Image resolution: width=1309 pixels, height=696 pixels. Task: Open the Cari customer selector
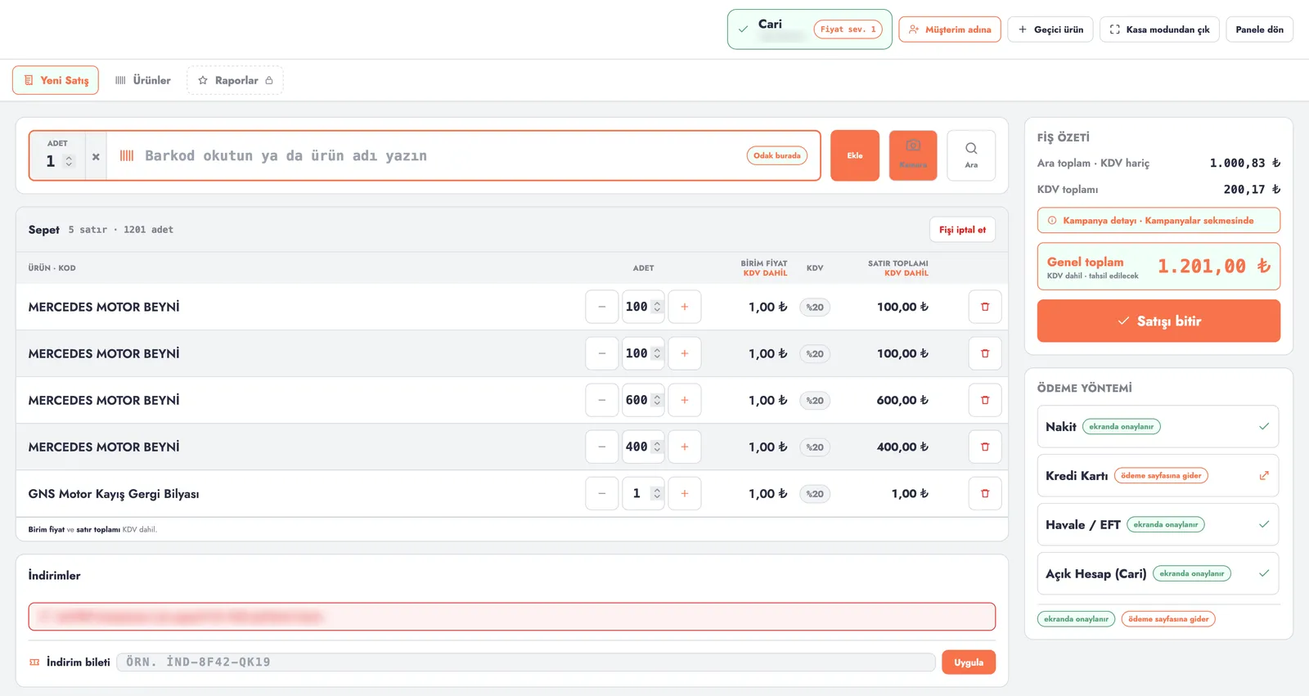coord(809,29)
